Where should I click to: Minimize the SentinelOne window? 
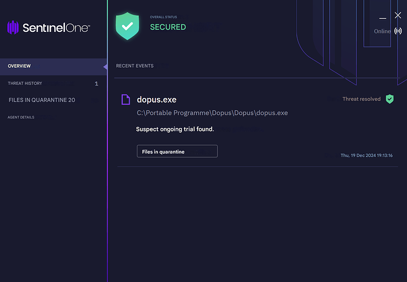pos(383,18)
